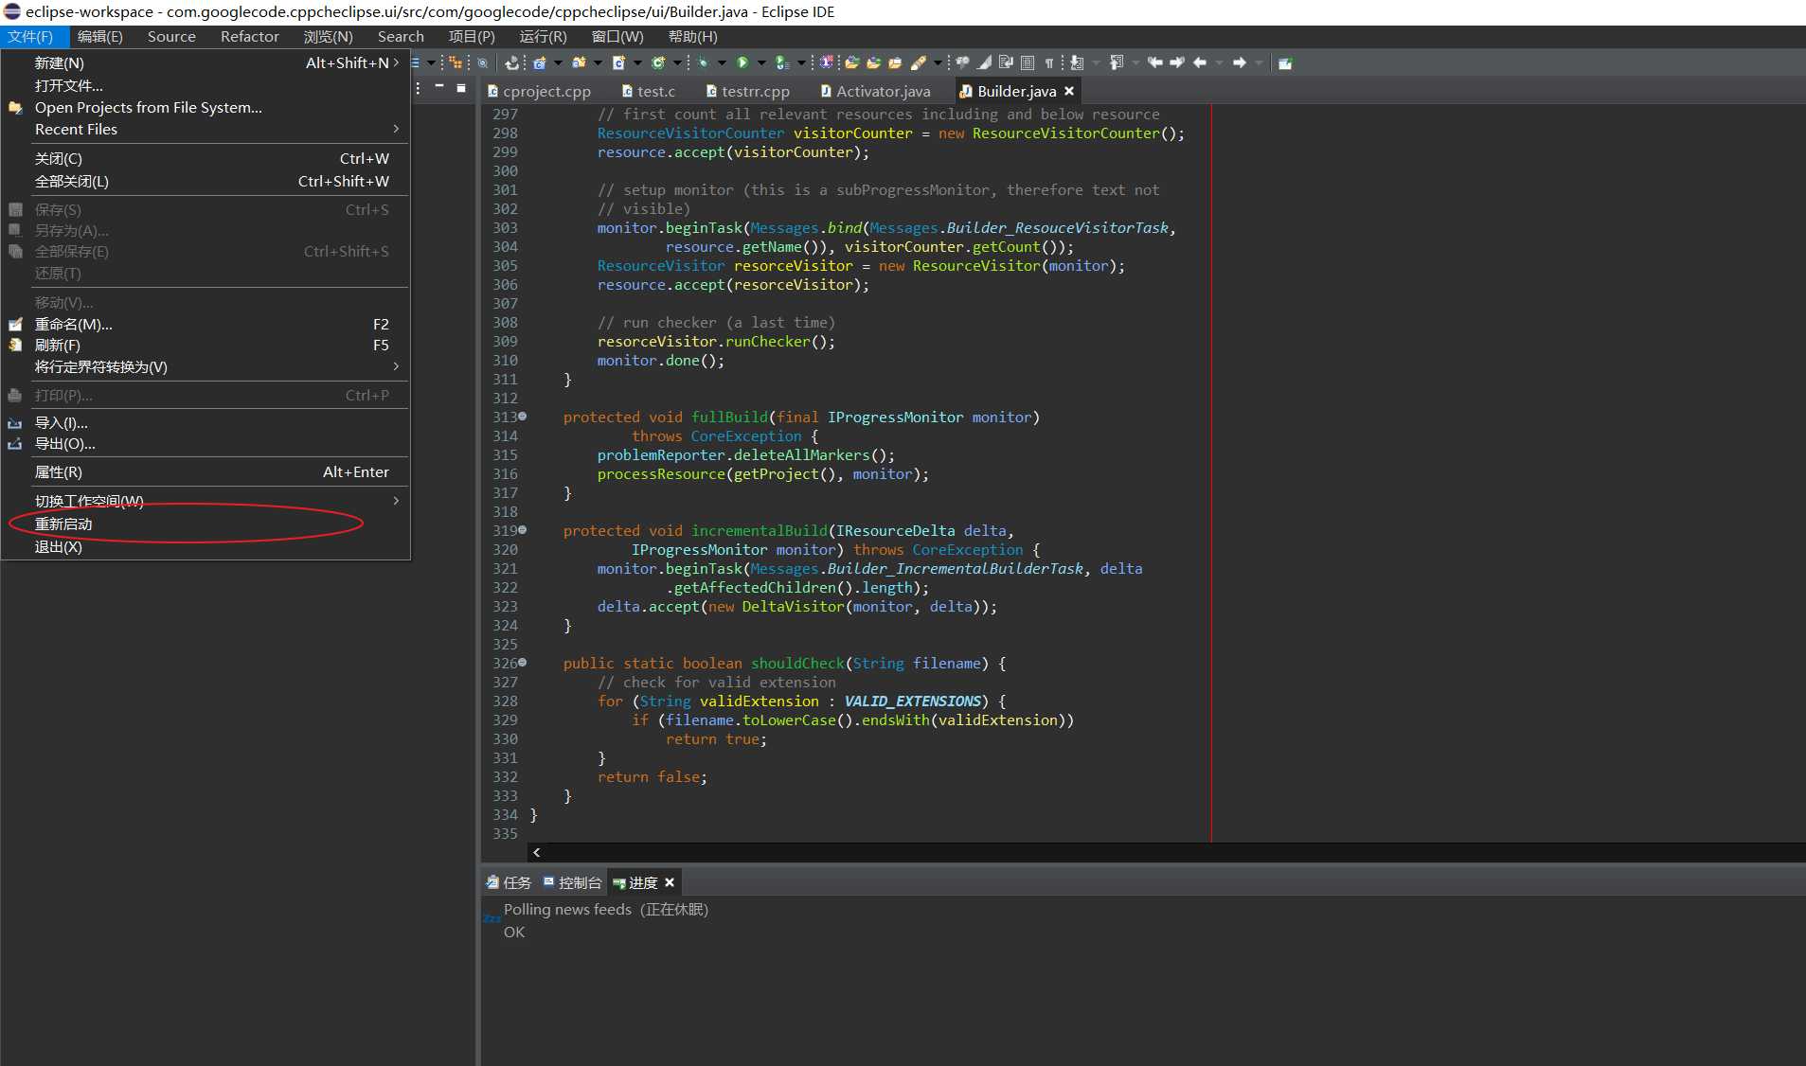Image resolution: width=1806 pixels, height=1066 pixels.
Task: Open the Search flashlight dropdown arrow
Action: click(938, 62)
